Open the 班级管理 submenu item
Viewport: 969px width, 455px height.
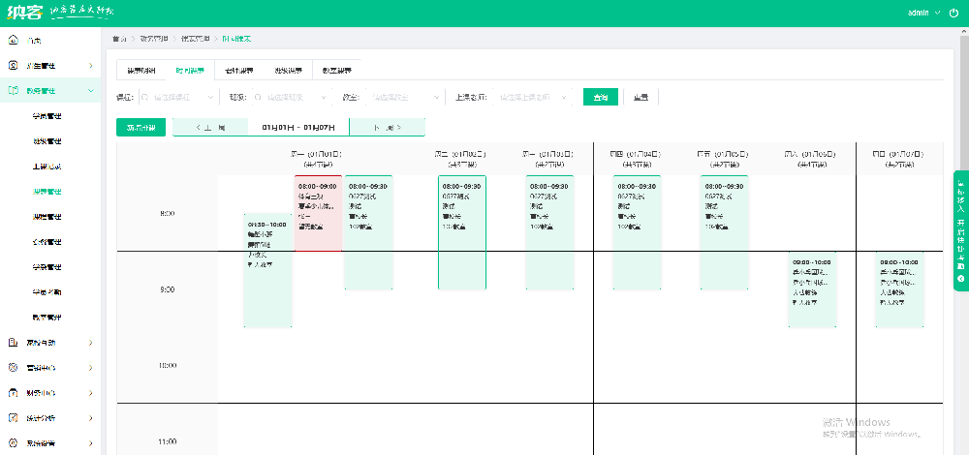coord(47,141)
